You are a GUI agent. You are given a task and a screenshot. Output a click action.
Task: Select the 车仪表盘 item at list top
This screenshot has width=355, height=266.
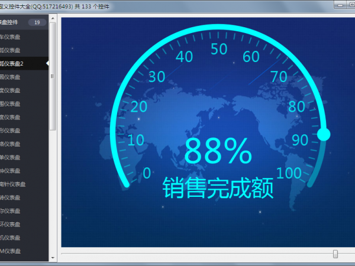tap(11, 37)
